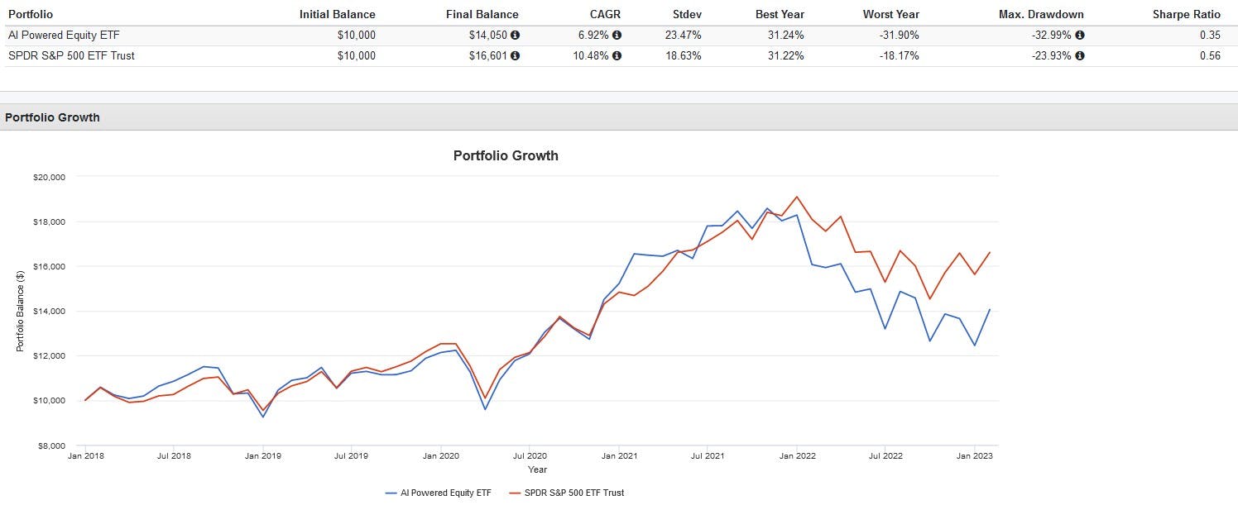Click the Final Balance column header
The height and width of the screenshot is (505, 1238).
pyautogui.click(x=482, y=14)
